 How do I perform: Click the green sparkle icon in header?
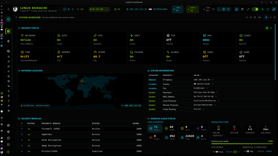pyautogui.click(x=262, y=9)
